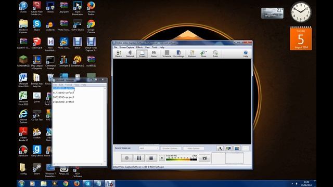333x187 pixels.
Task: Click the Notepad horizontal scrollbar
Action: (x=78, y=164)
